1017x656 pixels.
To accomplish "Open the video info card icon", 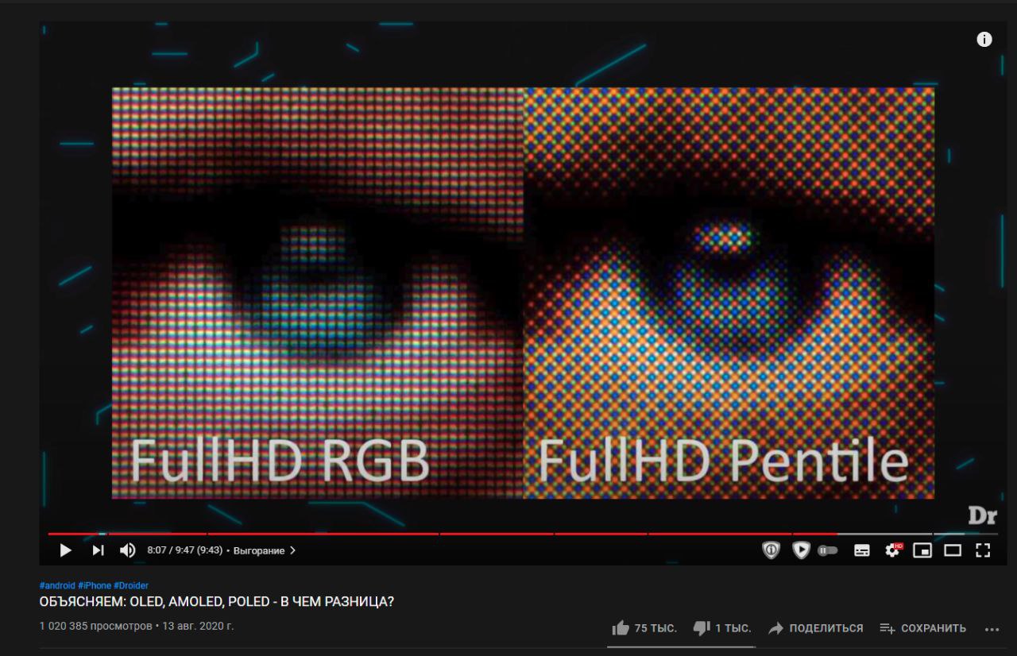I will (984, 40).
